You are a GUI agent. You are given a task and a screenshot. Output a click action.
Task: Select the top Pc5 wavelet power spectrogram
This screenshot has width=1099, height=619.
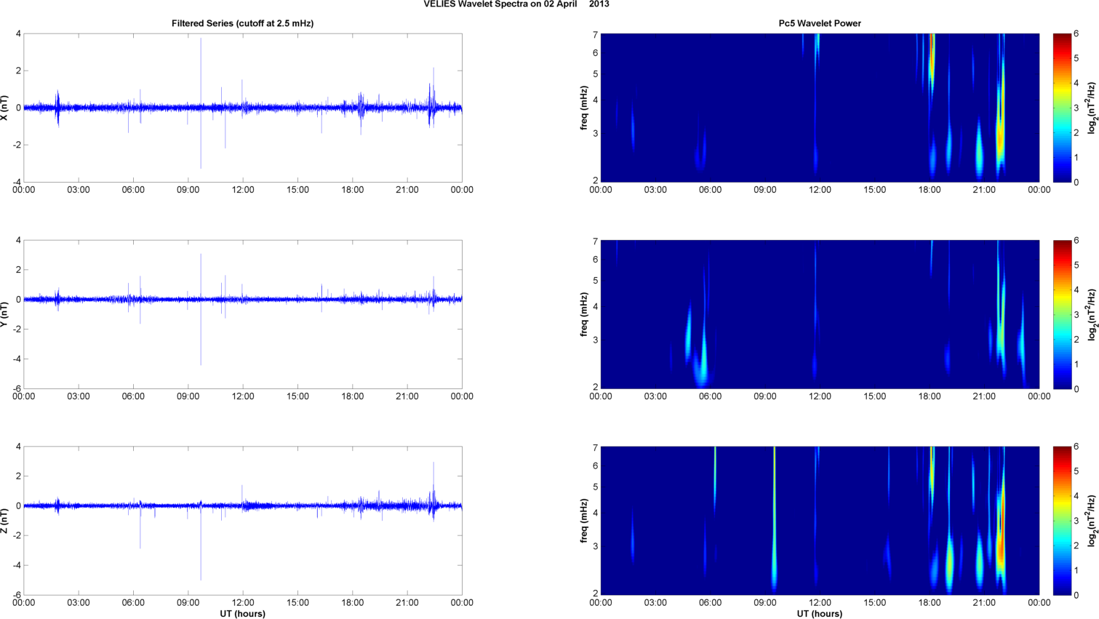[x=820, y=108]
